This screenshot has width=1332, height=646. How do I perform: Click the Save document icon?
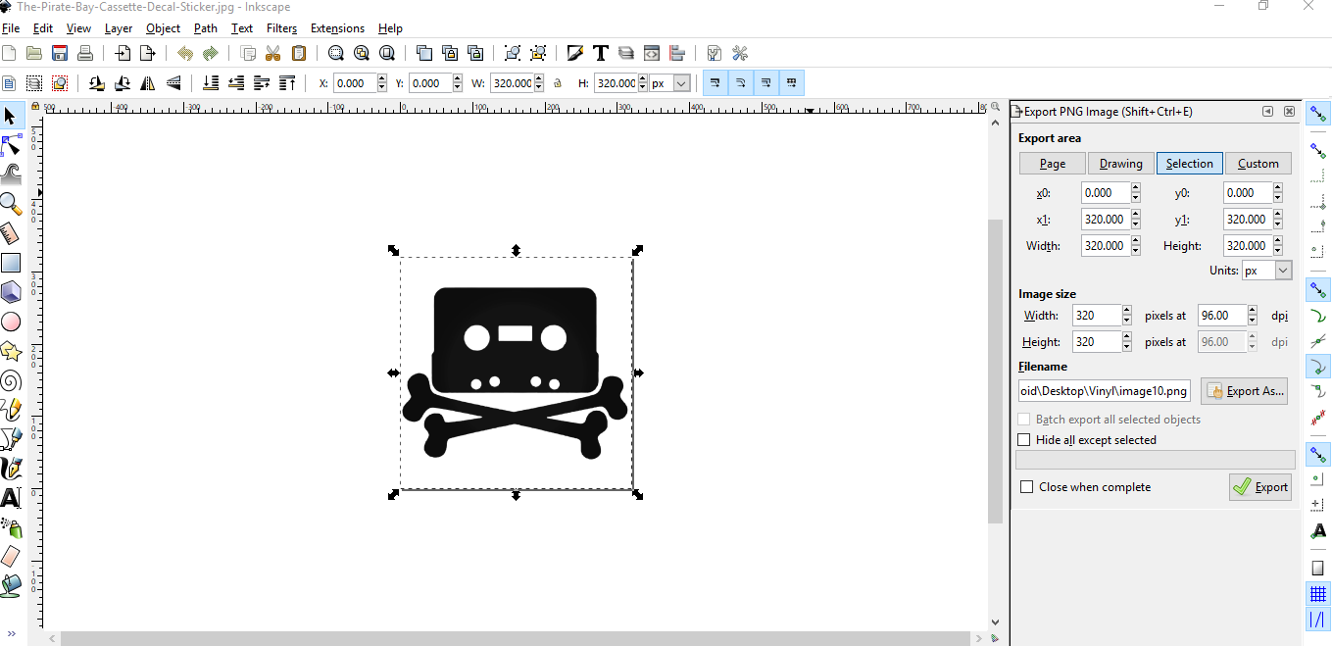tap(60, 53)
